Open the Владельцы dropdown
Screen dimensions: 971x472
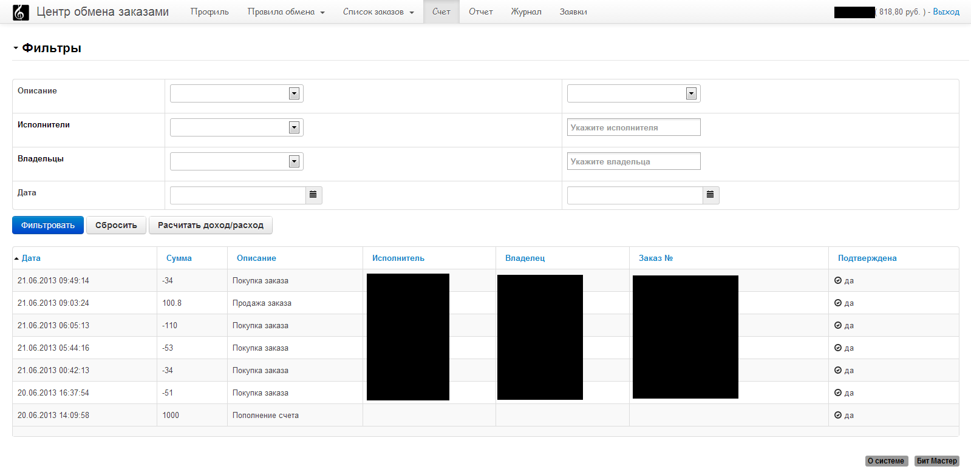pos(236,161)
